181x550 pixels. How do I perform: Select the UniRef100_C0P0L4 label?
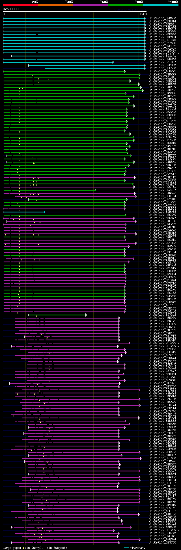point(162,418)
